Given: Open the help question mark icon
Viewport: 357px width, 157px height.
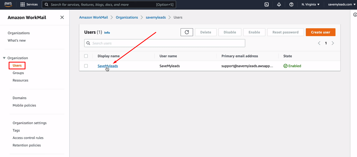Looking at the screenshot, I should tap(291, 4).
